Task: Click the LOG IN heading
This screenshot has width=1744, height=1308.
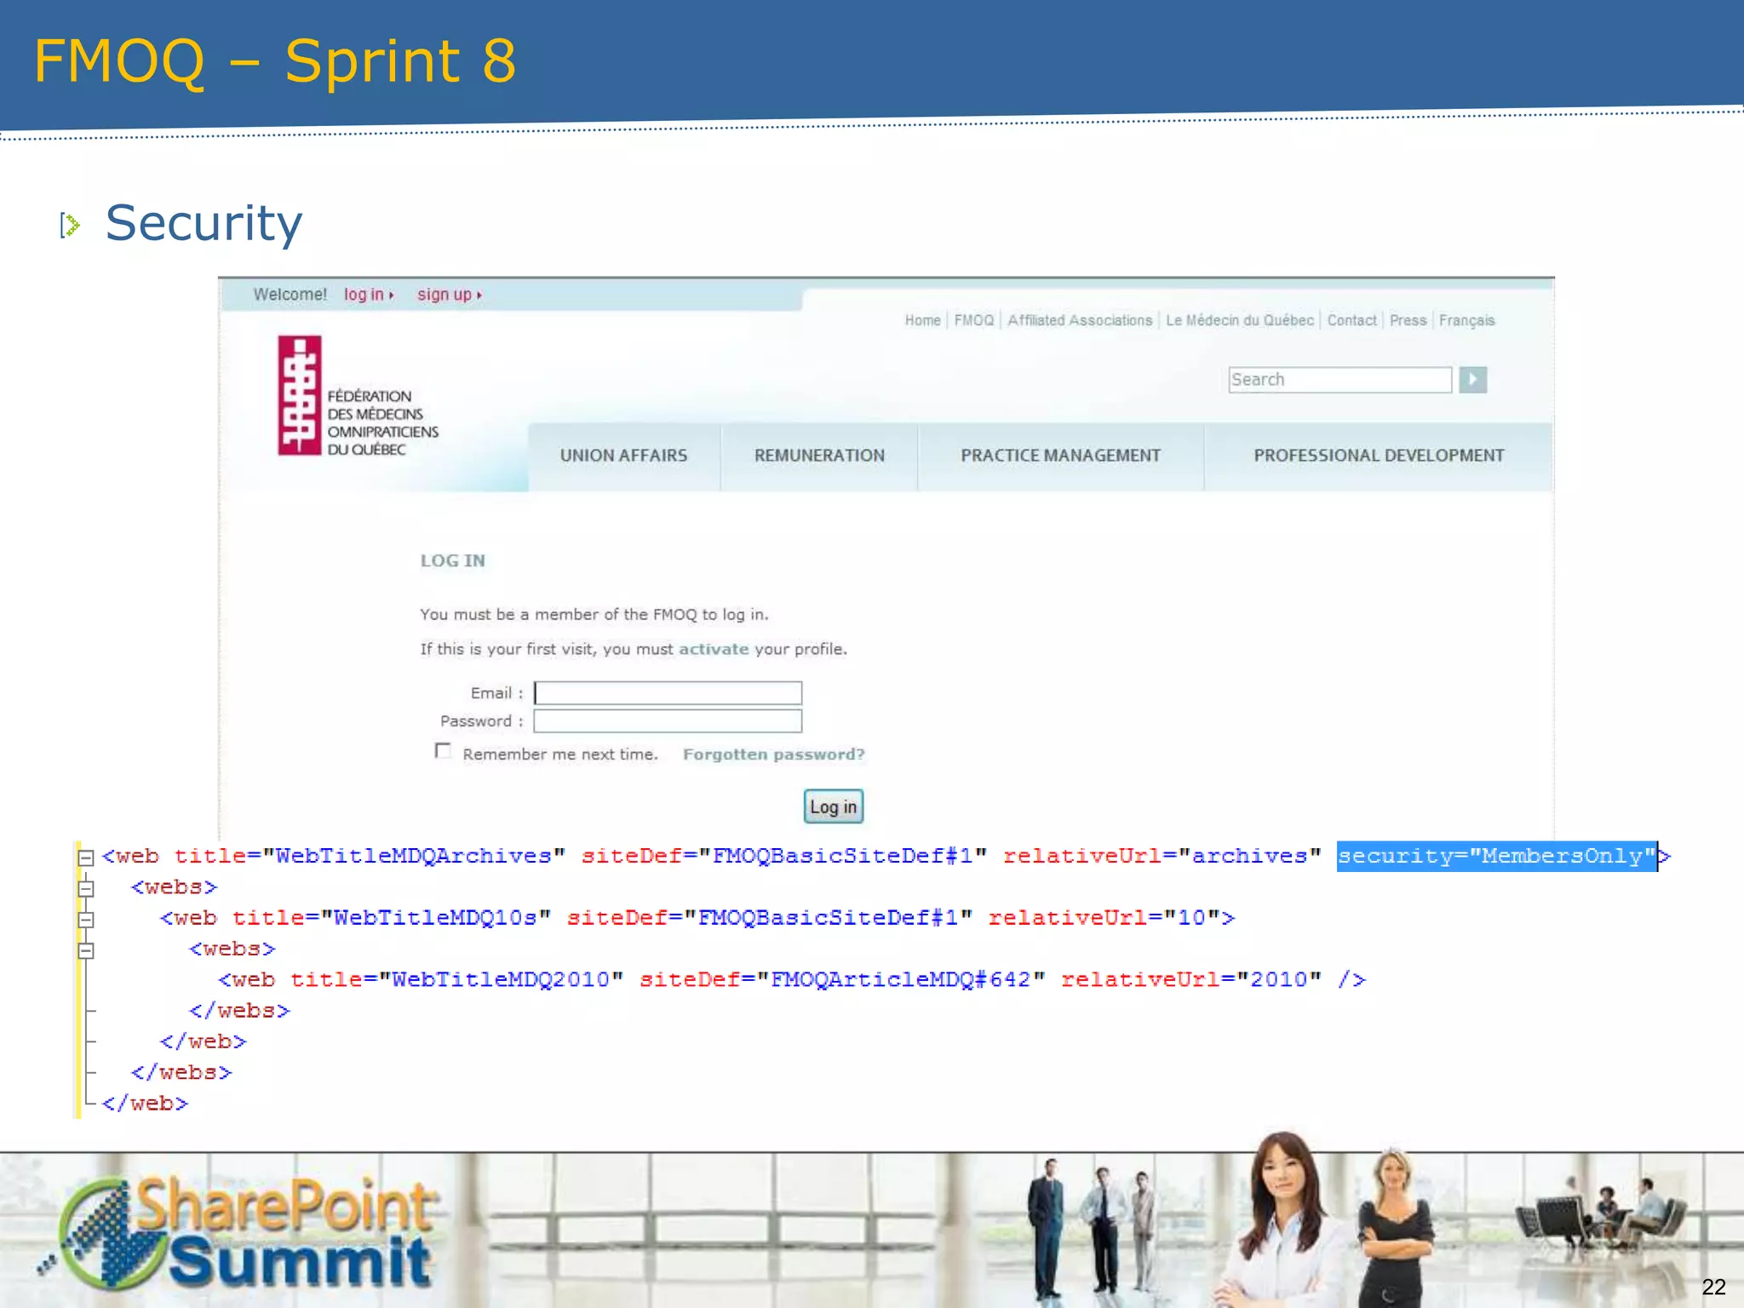Action: (x=452, y=560)
